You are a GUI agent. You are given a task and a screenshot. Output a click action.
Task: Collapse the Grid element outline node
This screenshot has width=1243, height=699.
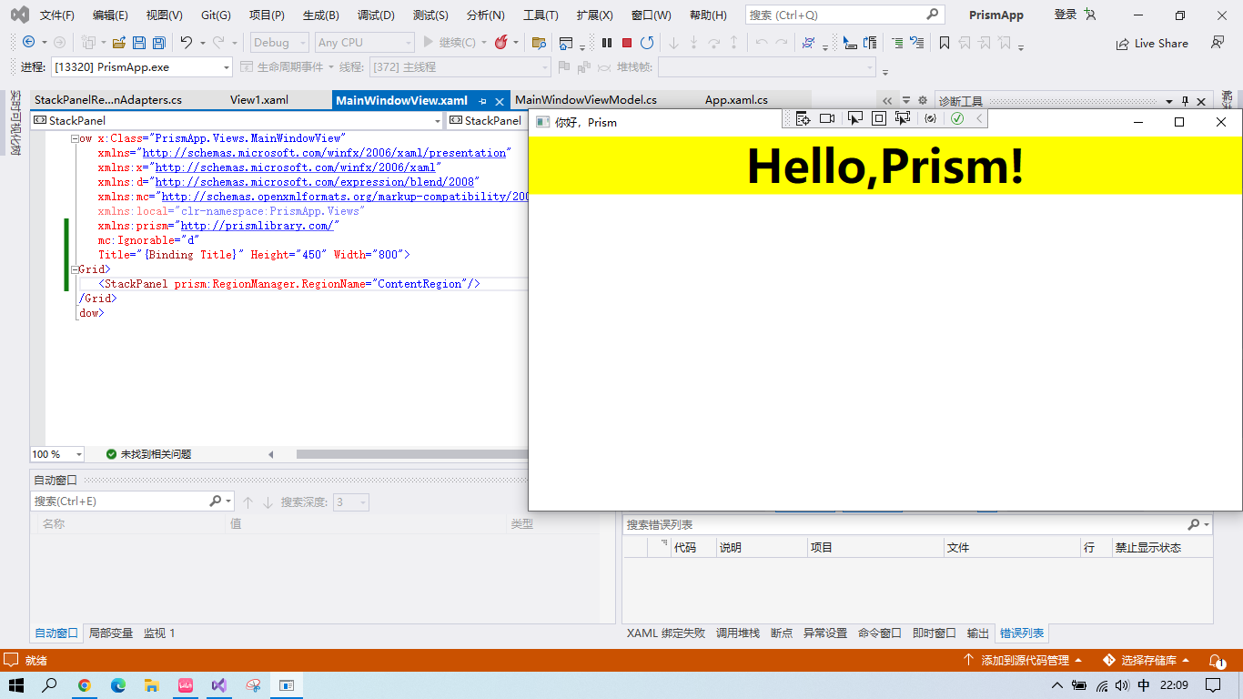pyautogui.click(x=74, y=269)
